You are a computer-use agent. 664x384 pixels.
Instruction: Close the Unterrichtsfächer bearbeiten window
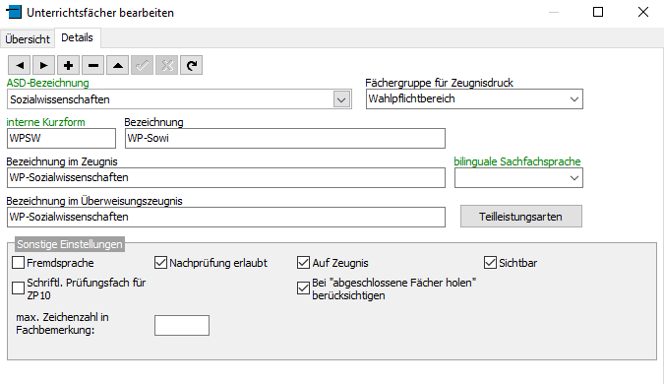(643, 12)
